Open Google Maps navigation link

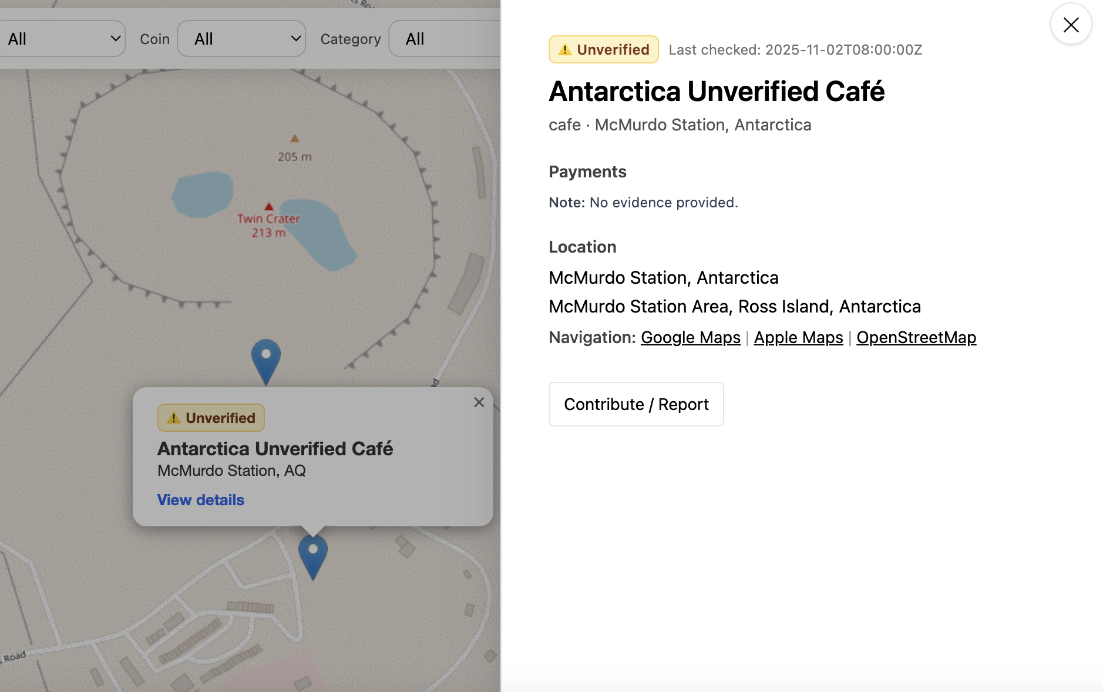tap(691, 338)
